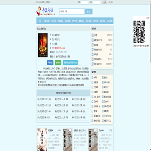Click the password field in header
The height and width of the screenshot is (151, 151).
pos(96,2)
